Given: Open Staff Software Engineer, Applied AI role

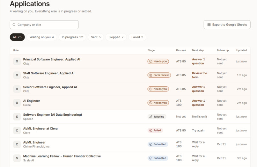Looking at the screenshot, I should 49,73.
